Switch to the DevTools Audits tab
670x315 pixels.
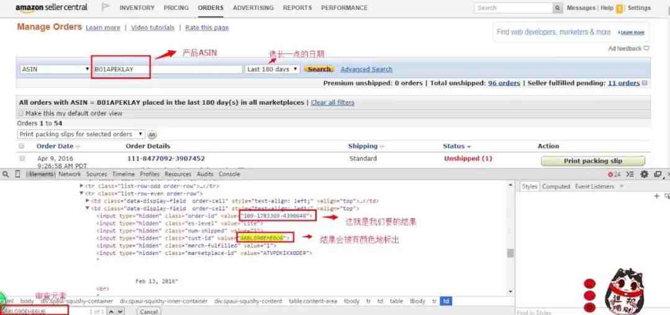coord(205,174)
